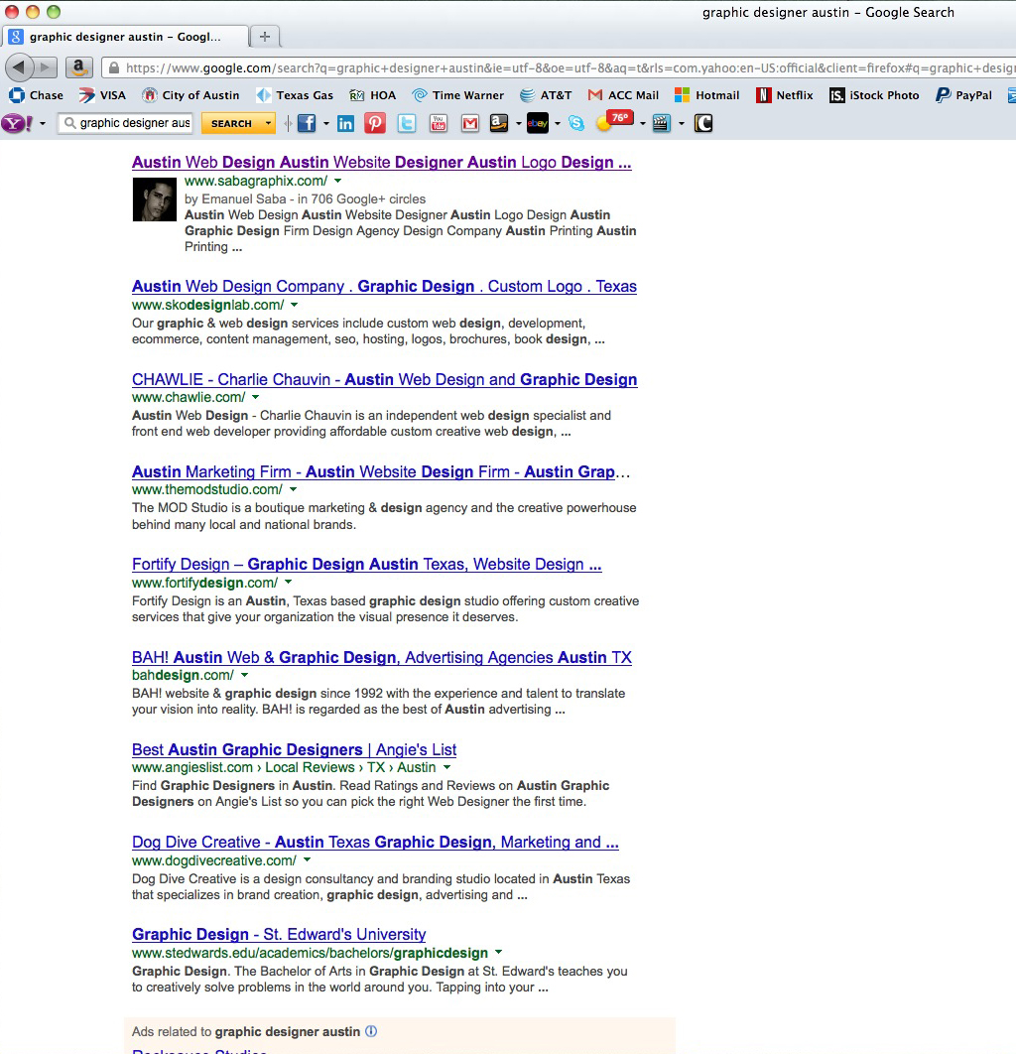Open the AT&T bookmark

(546, 95)
